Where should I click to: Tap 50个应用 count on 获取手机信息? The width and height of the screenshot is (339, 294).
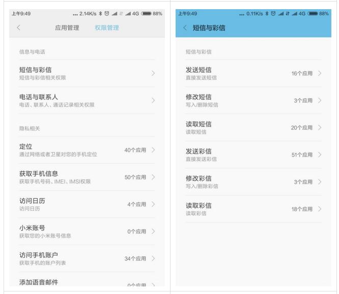[x=135, y=177]
